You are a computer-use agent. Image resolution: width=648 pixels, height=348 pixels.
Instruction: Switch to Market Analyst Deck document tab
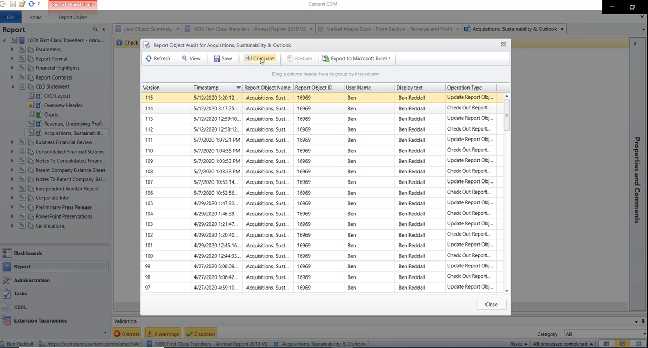point(389,29)
